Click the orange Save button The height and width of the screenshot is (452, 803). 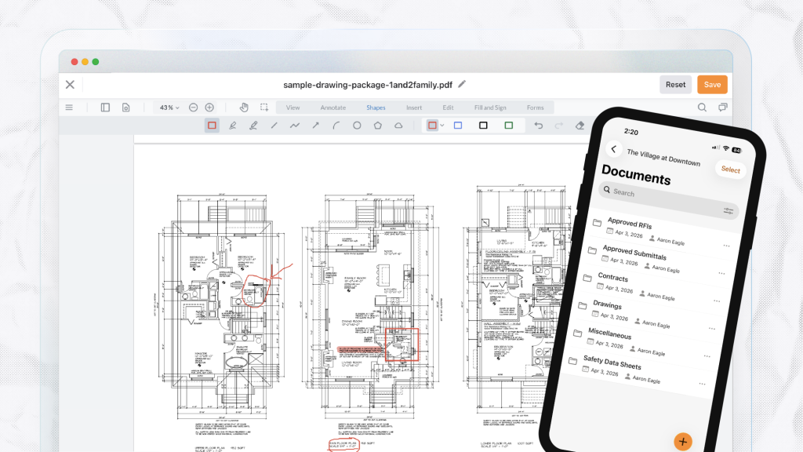[x=712, y=85]
